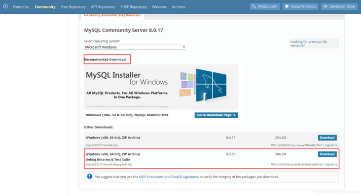
Task: Download the 254.2M Windows ZIP Archive
Action: pos(327,137)
